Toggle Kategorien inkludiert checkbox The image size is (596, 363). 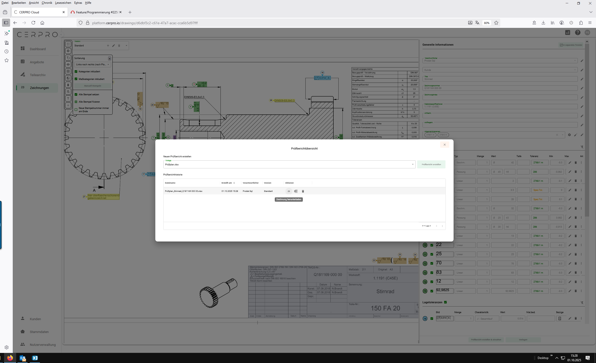pyautogui.click(x=76, y=72)
